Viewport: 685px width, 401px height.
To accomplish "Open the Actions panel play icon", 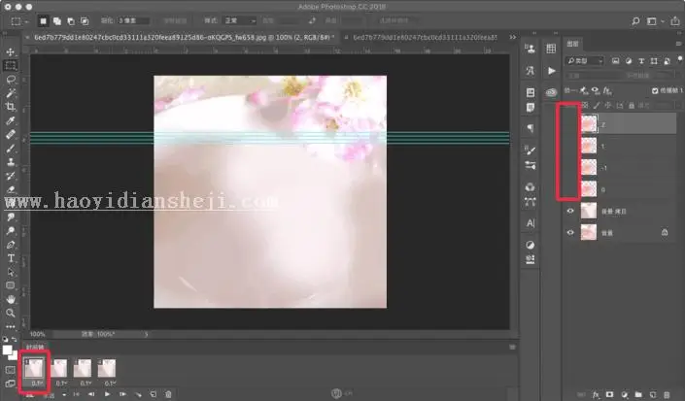I will click(551, 71).
